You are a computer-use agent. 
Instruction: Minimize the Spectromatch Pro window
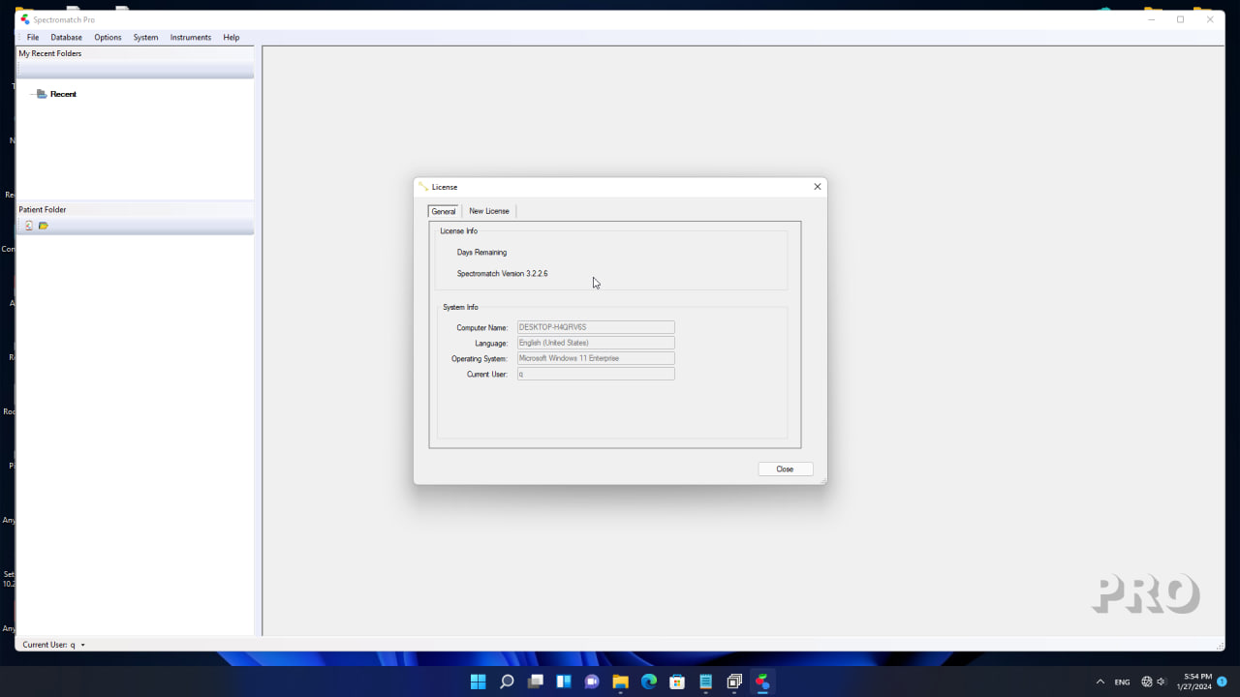1151,19
